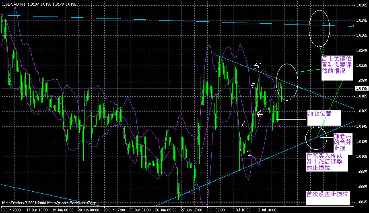Screen dimensions: 369x213
Task: Click the 23 Jun 17:00 time label
Action: [114, 210]
